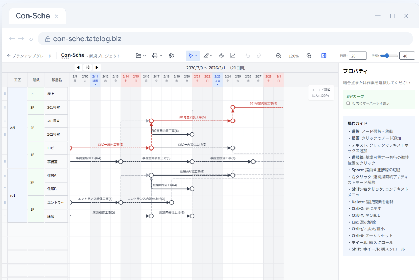Switch to the Con-Sche browser tab

pyautogui.click(x=33, y=16)
